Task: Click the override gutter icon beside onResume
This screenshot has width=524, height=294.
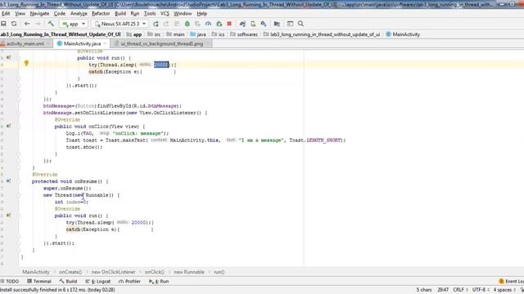Action: click(9, 181)
